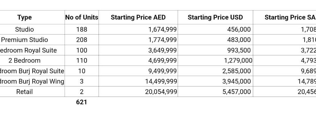Select the Starting Price USD header
This screenshot has width=316, height=117.
pyautogui.click(x=215, y=18)
